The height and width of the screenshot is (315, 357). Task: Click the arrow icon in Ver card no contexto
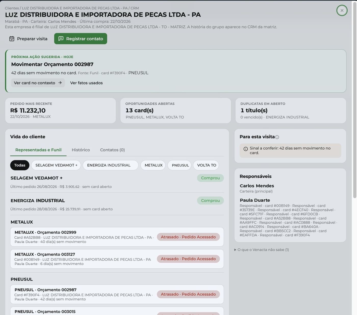click(x=60, y=83)
